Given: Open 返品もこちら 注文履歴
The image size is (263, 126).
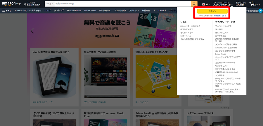Looking at the screenshot, I should tap(241, 4).
